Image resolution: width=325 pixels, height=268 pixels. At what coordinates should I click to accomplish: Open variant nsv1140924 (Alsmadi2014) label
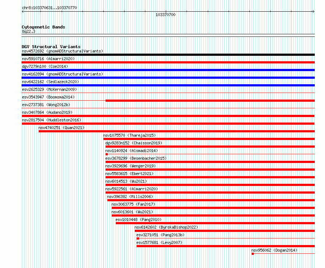coord(131,151)
